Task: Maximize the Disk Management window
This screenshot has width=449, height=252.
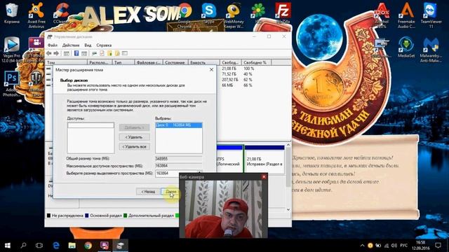Action: pyautogui.click(x=269, y=36)
